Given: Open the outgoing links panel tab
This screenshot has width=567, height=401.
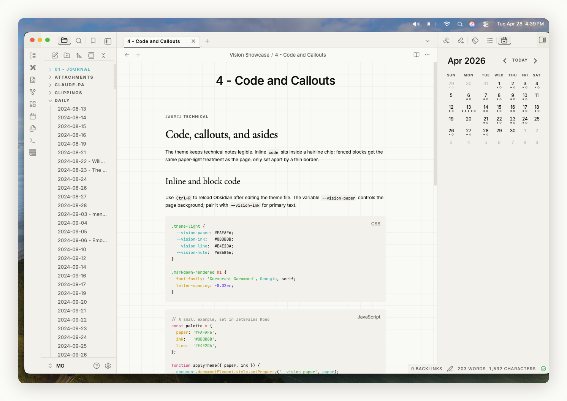Looking at the screenshot, I should (461, 40).
